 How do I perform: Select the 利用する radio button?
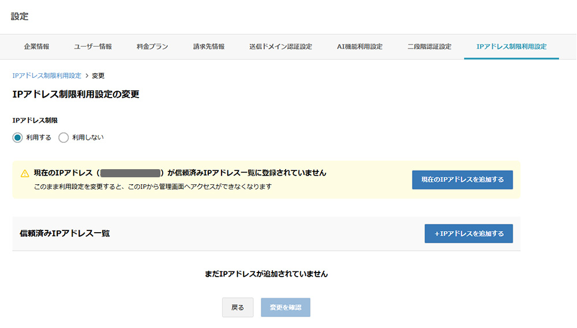click(x=17, y=137)
